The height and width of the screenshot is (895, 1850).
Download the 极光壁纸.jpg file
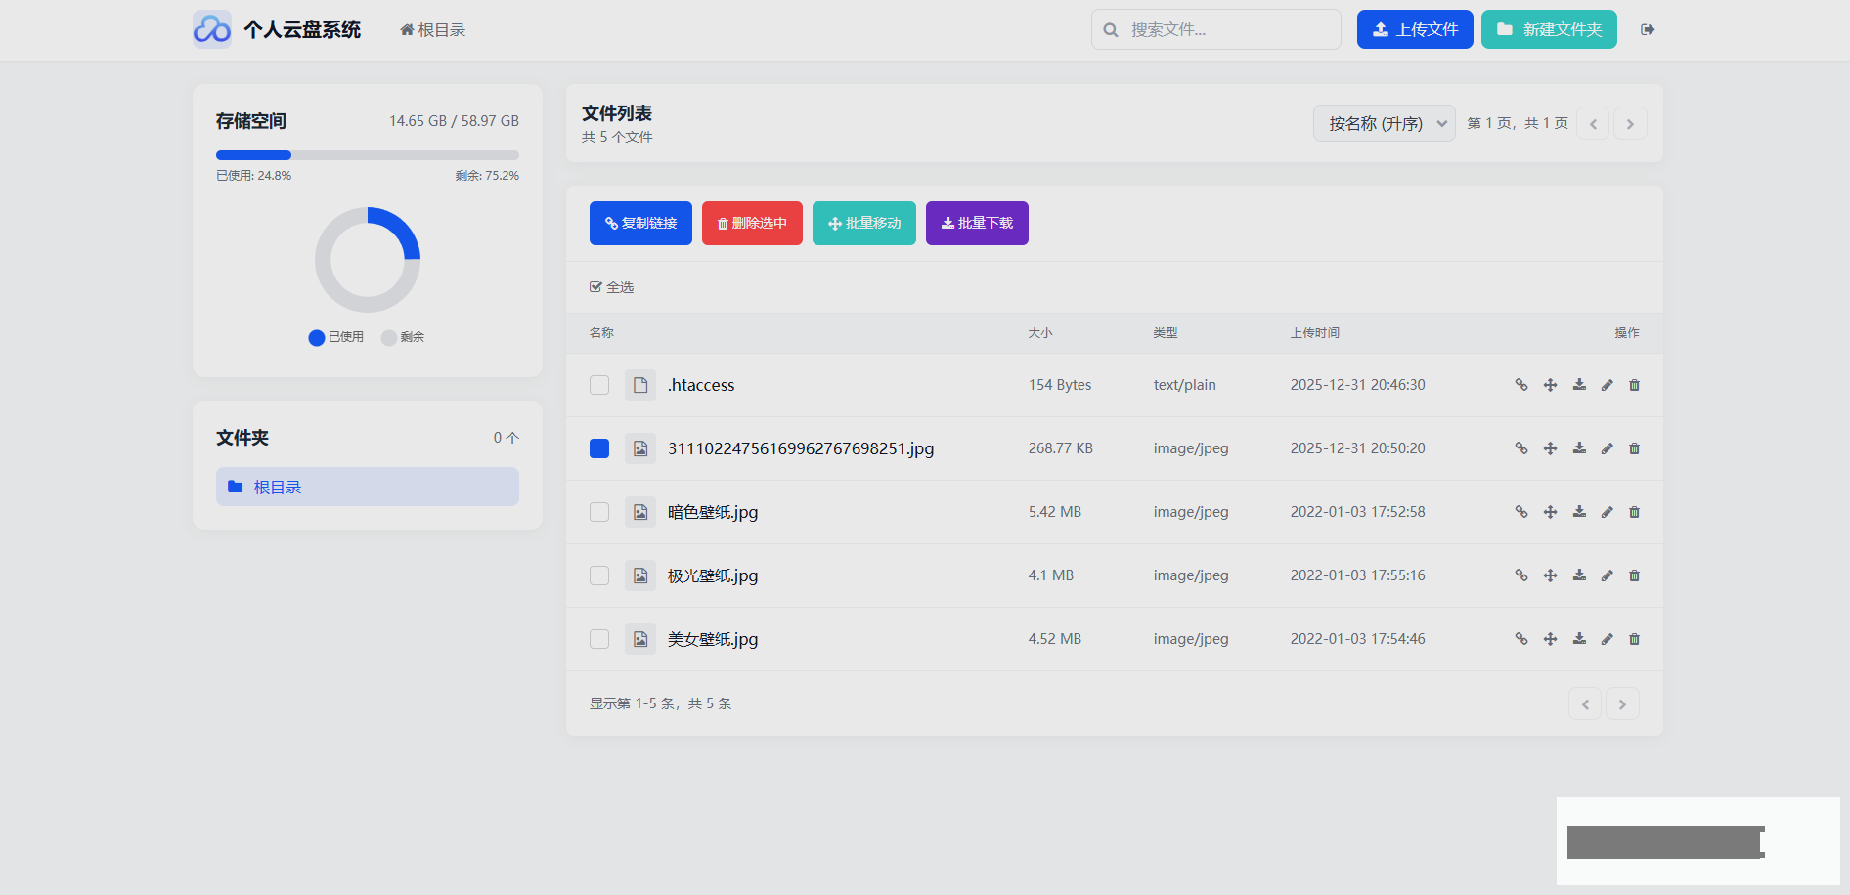pyautogui.click(x=1579, y=575)
